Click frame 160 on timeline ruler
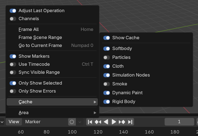This screenshot has width=198, height=136. (x=149, y=132)
